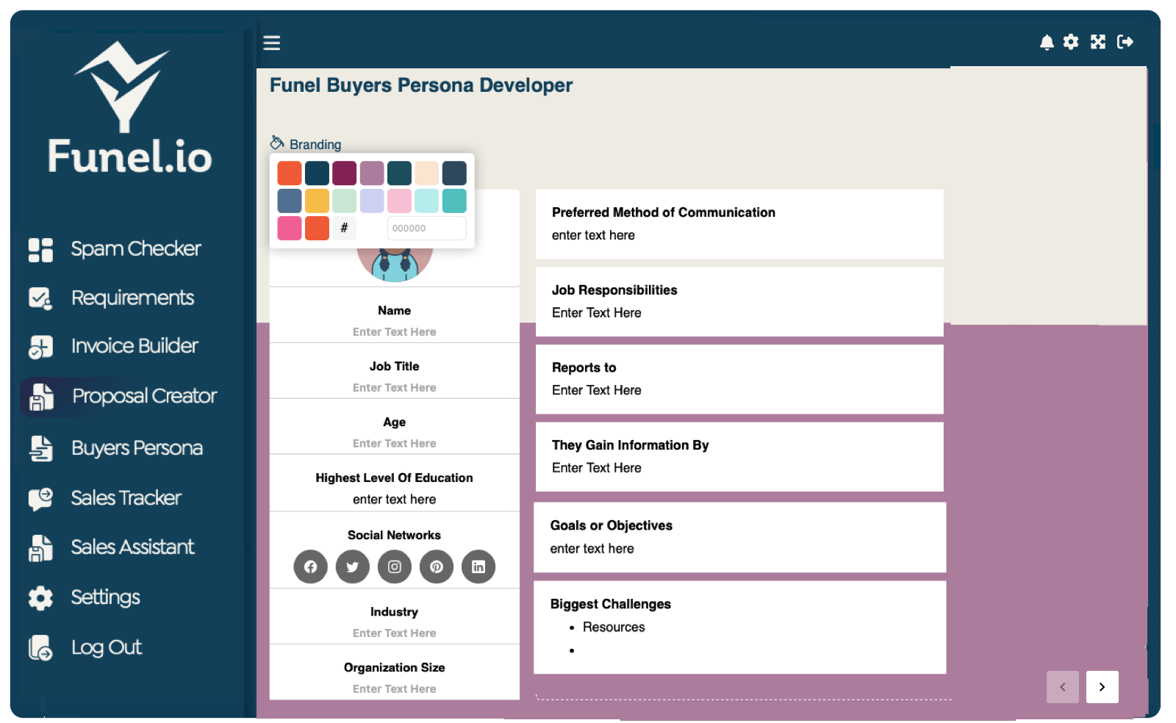Open the hamburger menu icon
Screen dimensions: 1176x723
272,43
